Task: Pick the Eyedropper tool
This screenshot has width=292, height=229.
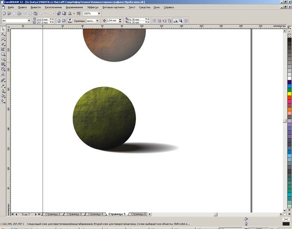Action: tap(3, 85)
